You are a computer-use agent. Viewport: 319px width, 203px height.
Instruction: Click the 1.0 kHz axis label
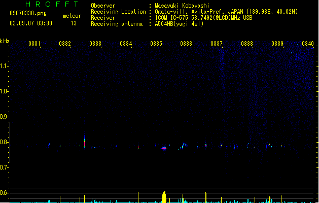tap(4, 91)
